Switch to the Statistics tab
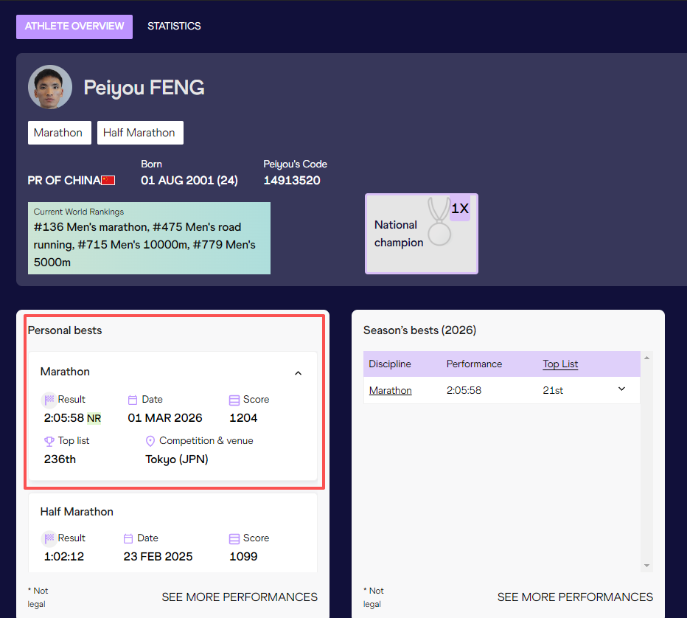Viewport: 687px width, 618px height. pos(174,26)
